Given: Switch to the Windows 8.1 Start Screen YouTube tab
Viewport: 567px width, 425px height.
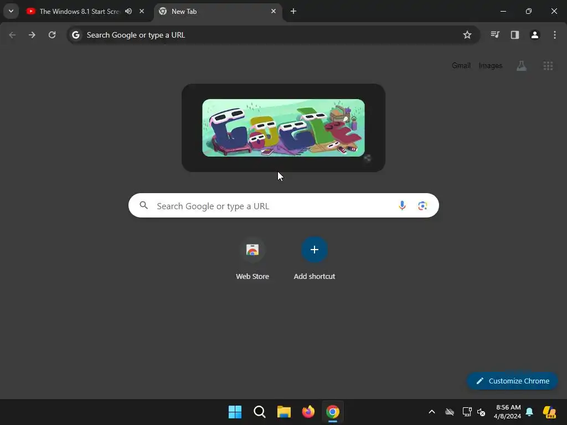Looking at the screenshot, I should [x=79, y=11].
